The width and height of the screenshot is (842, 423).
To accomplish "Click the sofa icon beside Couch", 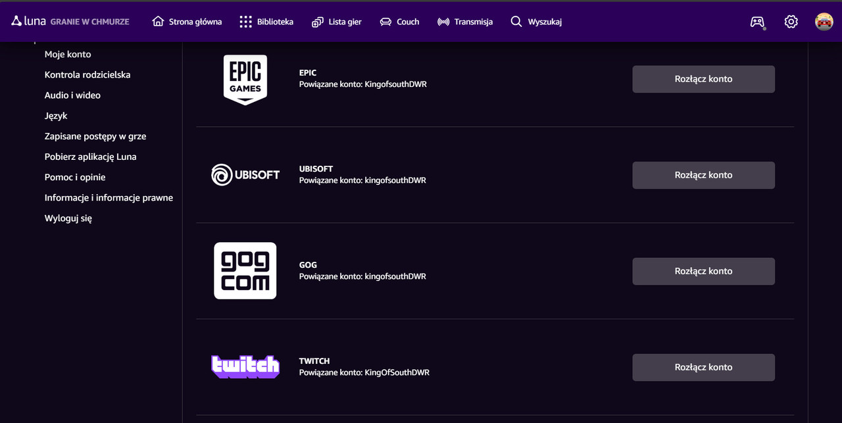I will point(385,22).
